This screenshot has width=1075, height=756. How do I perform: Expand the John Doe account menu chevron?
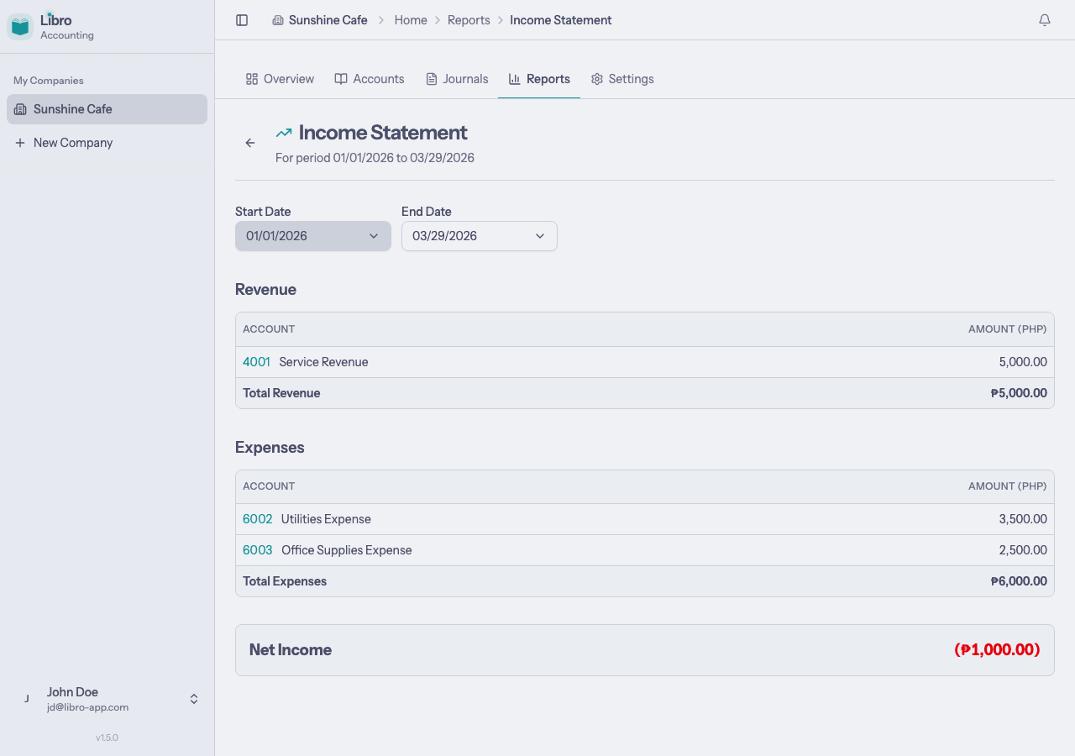click(193, 698)
